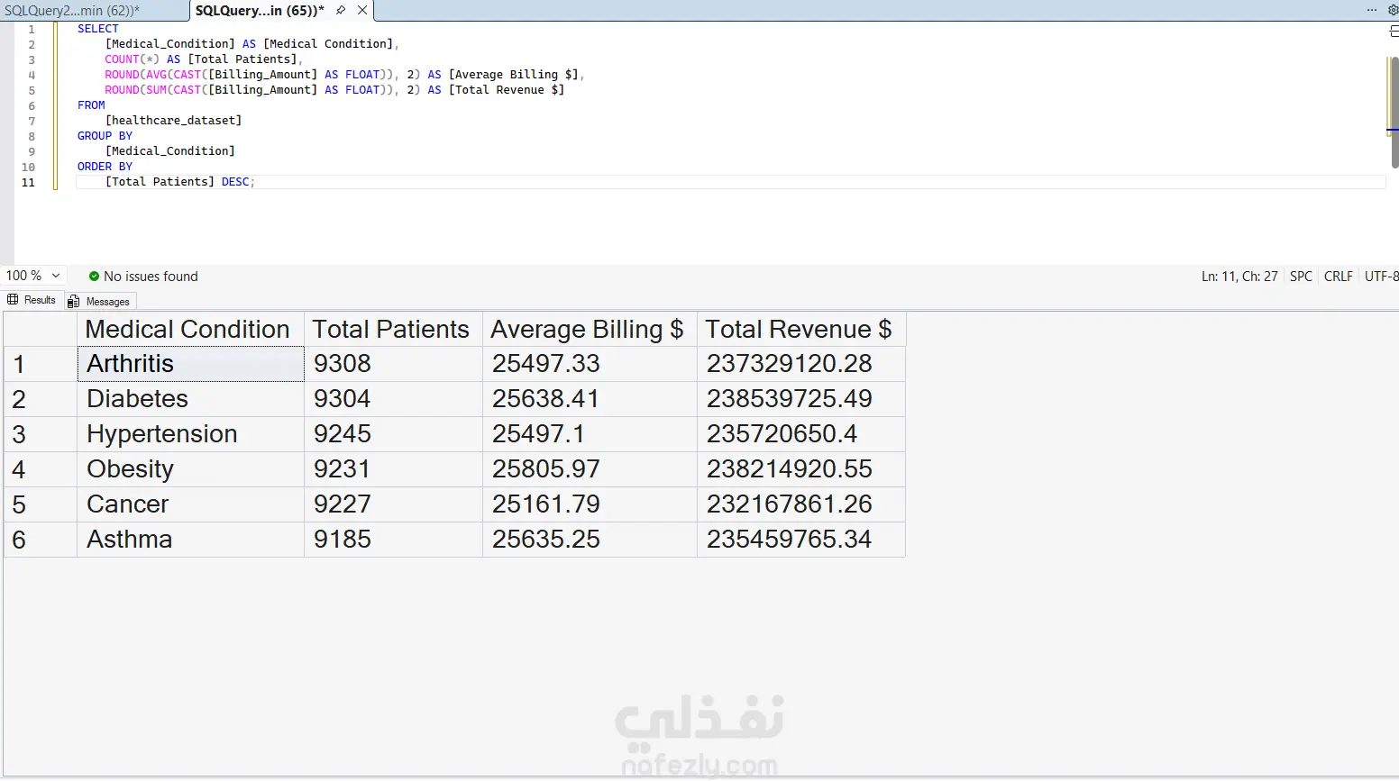The height and width of the screenshot is (781, 1399).
Task: Select the Hypertension cell
Action: click(190, 434)
